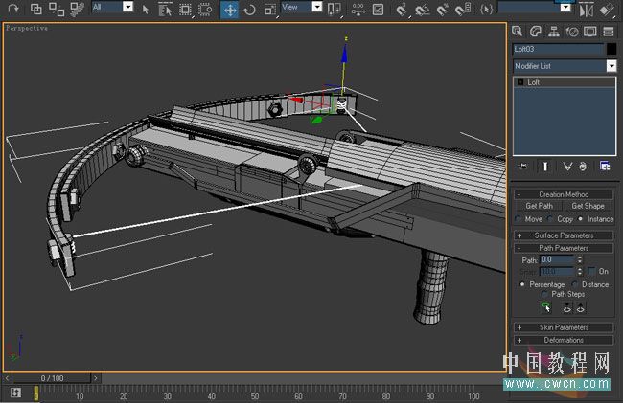Open Configure Modifier Sets icon
Screen dimensions: 623x403
click(605, 167)
